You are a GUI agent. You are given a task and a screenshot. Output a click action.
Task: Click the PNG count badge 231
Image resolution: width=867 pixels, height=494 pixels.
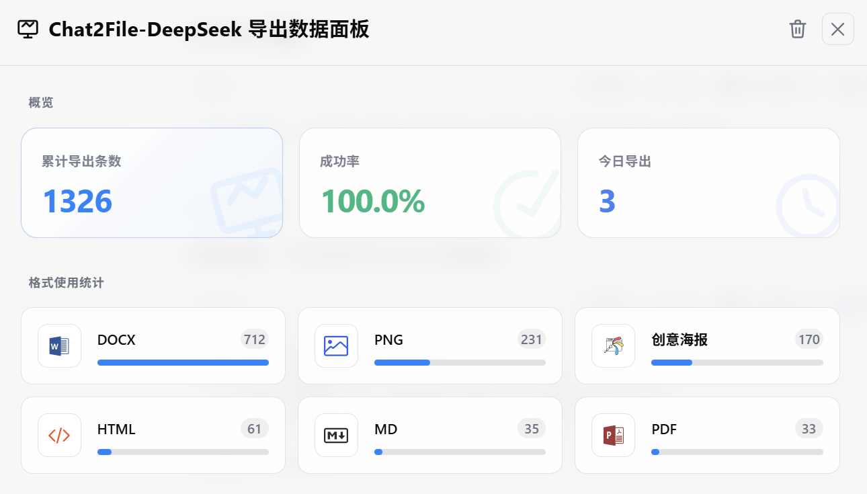pyautogui.click(x=531, y=339)
